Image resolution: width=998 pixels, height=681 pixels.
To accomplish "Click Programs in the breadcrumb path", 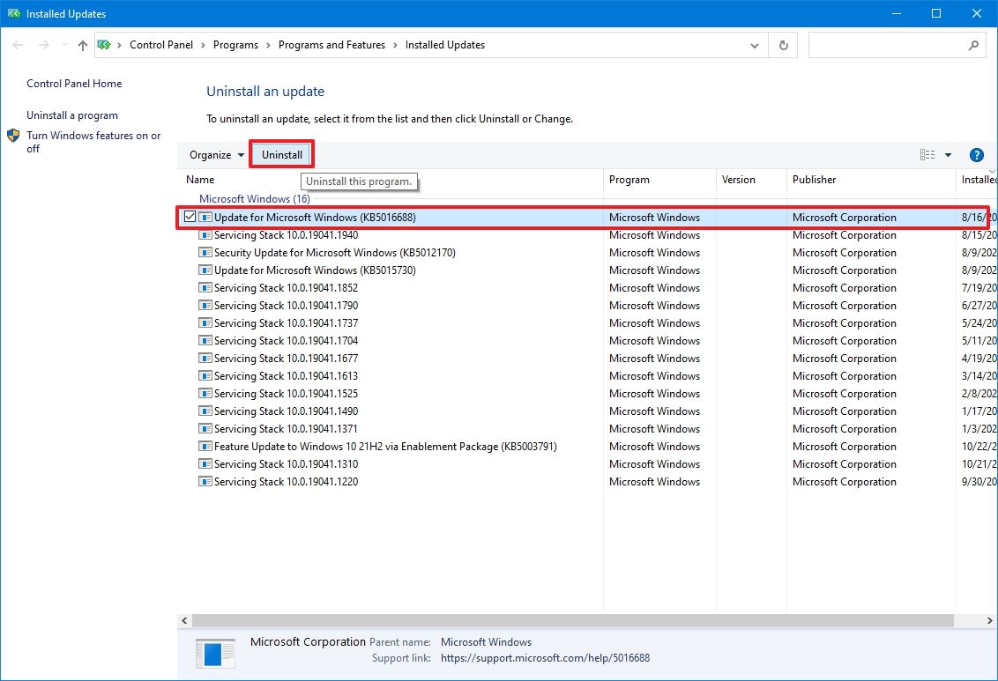I will coord(235,45).
